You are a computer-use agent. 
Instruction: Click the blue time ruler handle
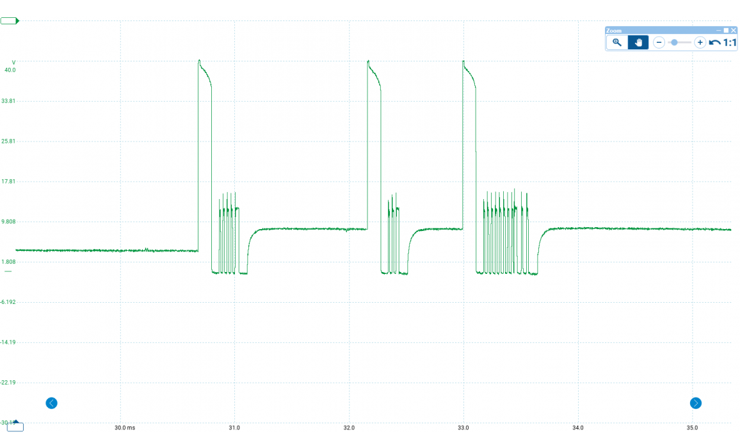pos(15,427)
